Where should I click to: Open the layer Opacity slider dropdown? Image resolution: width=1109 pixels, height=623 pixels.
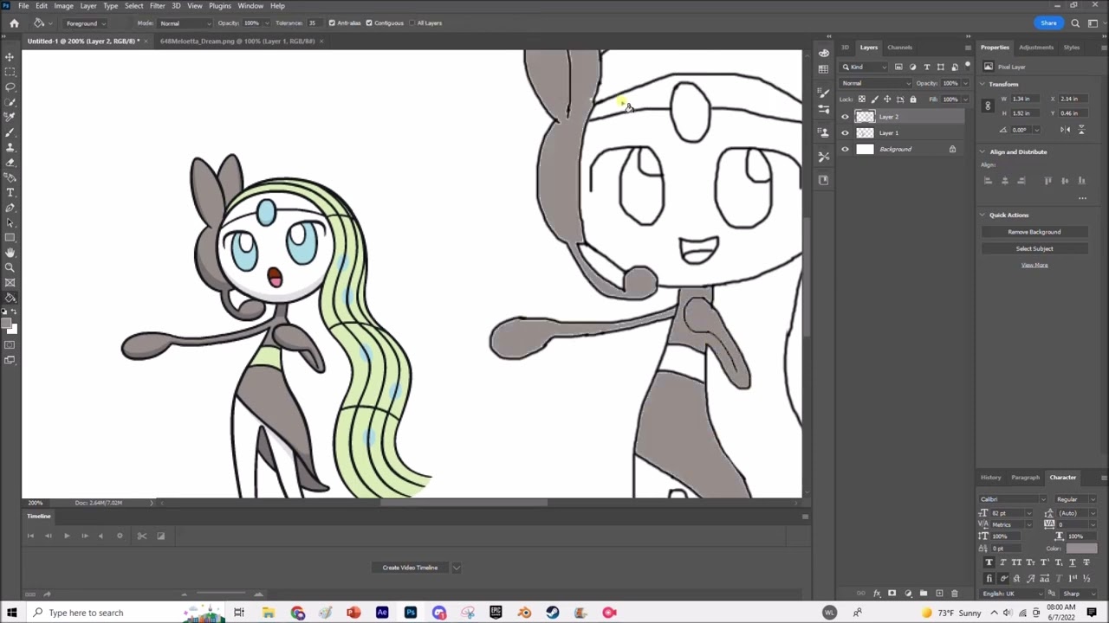(965, 83)
